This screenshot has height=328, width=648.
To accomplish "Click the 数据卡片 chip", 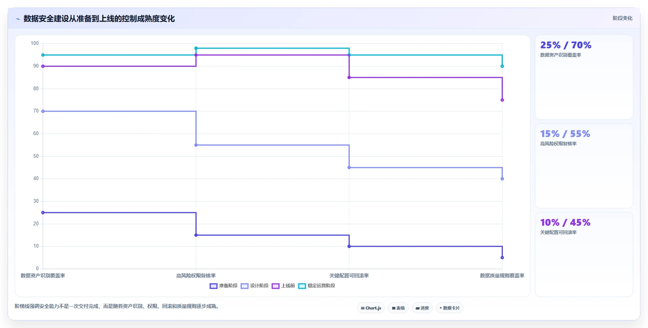I will point(450,308).
